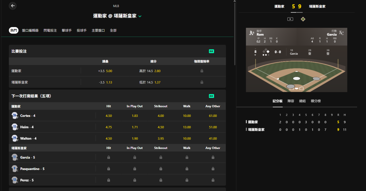
Task: Click Garcia jersey number 11 icon
Action: click(15, 157)
